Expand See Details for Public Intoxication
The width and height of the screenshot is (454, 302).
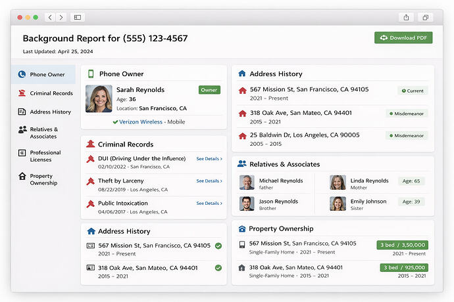pyautogui.click(x=209, y=204)
